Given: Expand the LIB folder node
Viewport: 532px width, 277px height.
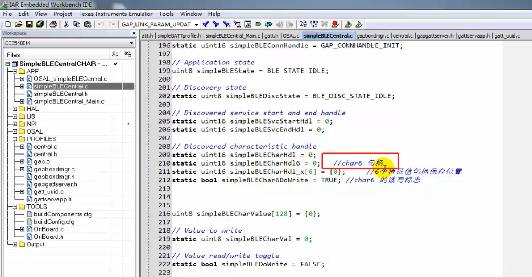Looking at the screenshot, I should [x=15, y=116].
